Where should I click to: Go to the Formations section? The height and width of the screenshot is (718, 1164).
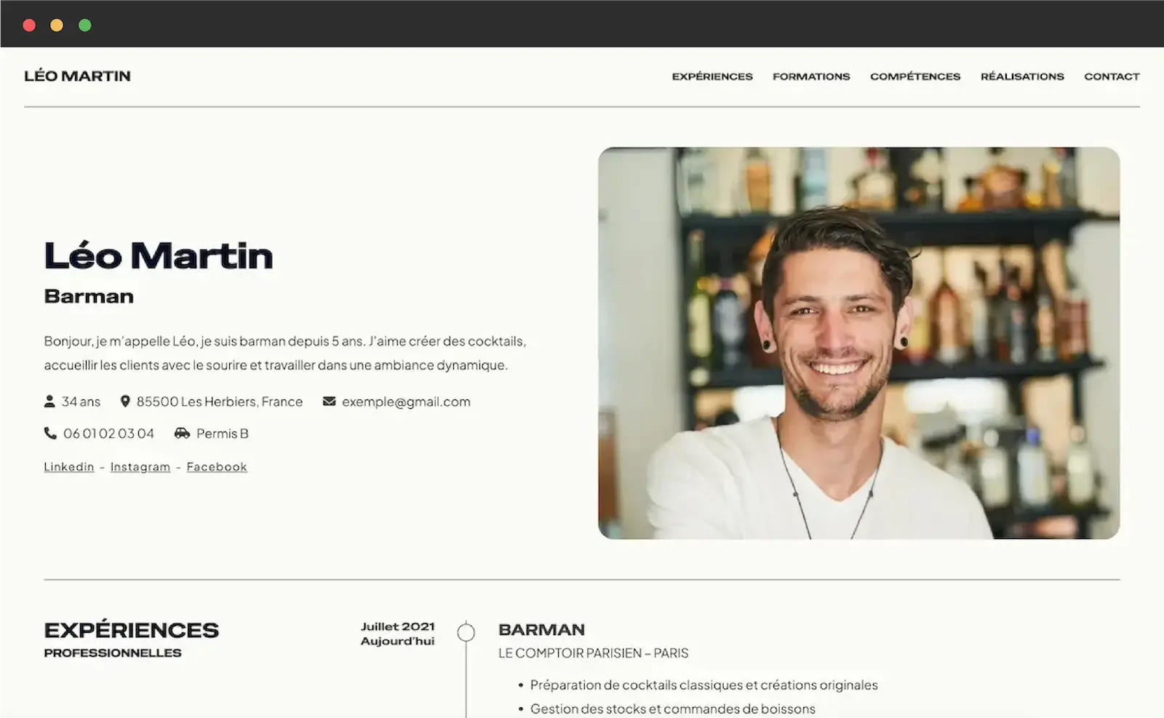811,76
